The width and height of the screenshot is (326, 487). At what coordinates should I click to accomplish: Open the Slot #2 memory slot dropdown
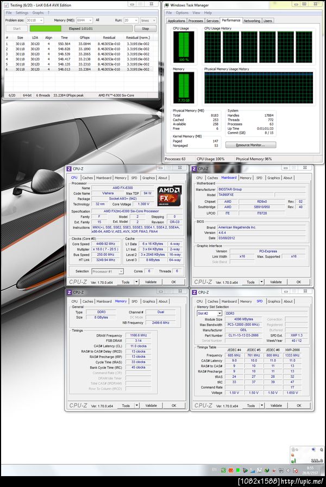(x=209, y=314)
